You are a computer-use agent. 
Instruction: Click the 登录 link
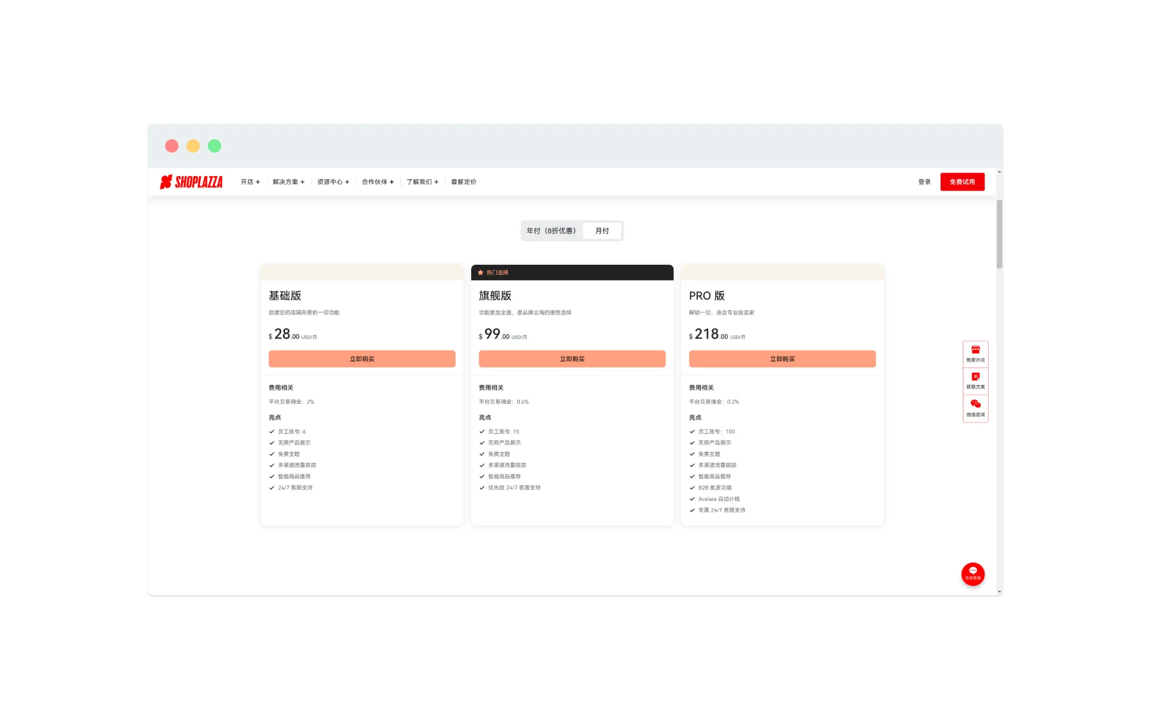click(x=924, y=182)
